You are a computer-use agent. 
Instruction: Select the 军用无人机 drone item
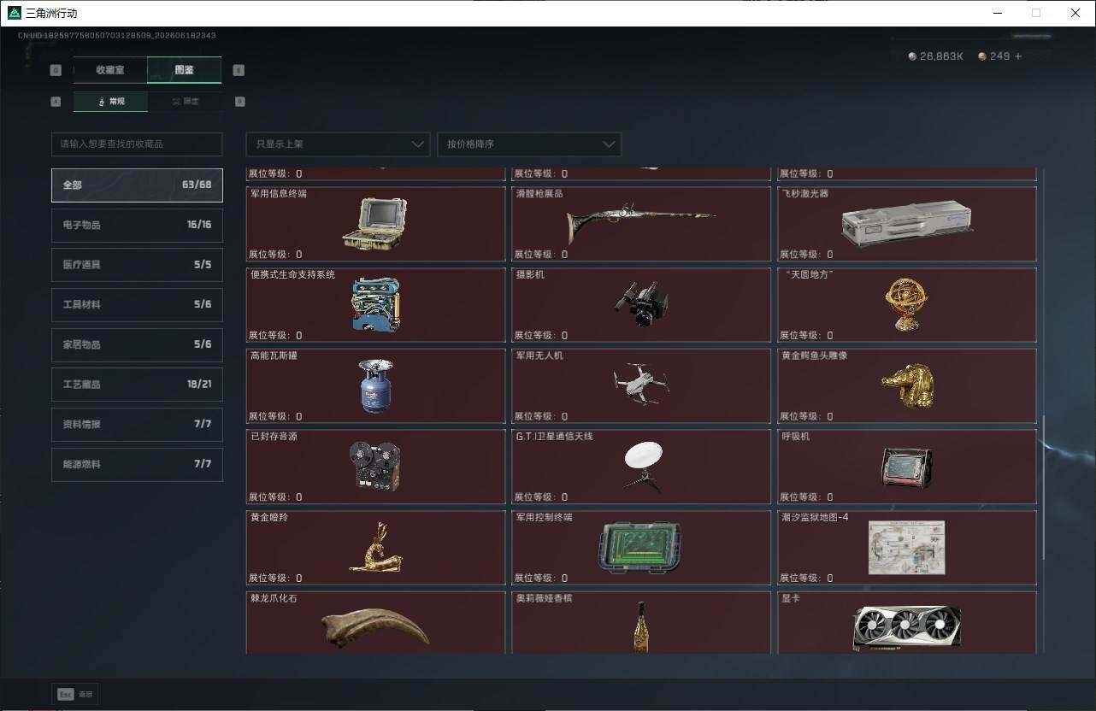[x=641, y=385]
